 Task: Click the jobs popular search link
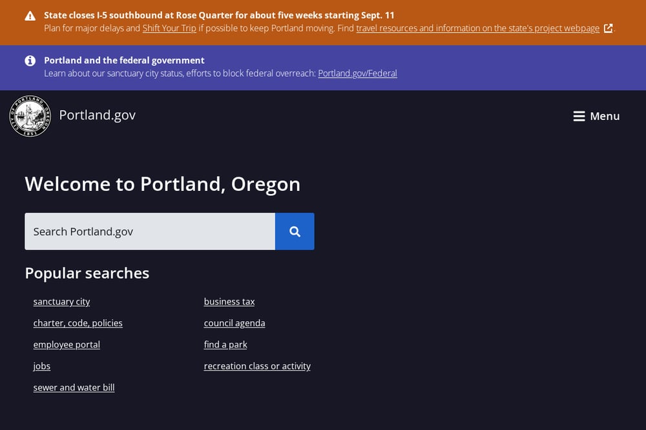coord(41,366)
